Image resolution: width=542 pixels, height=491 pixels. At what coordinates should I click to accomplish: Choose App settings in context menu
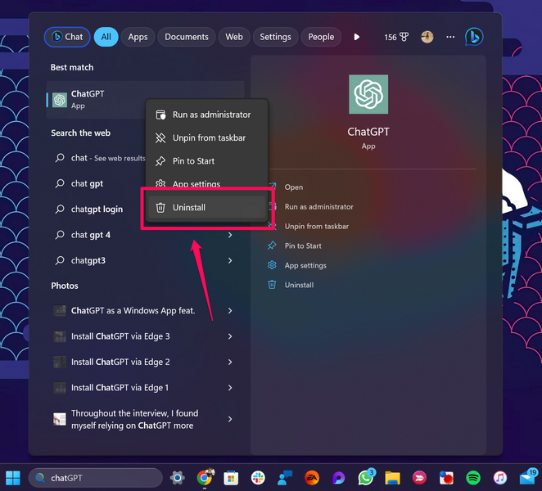tap(207, 182)
